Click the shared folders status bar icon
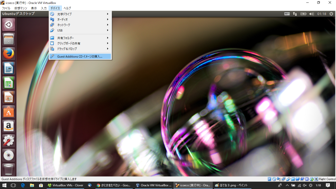The image size is (336, 189). click(x=293, y=179)
